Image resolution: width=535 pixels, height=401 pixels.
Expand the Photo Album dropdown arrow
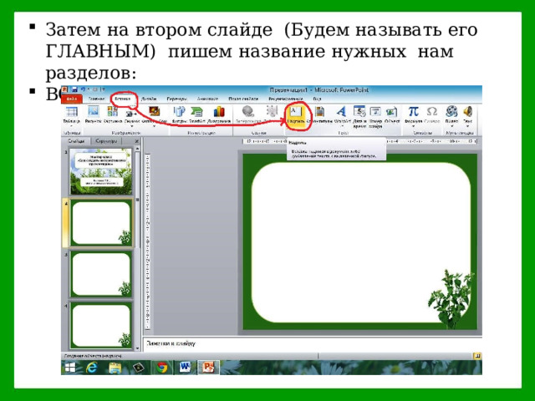pos(154,126)
